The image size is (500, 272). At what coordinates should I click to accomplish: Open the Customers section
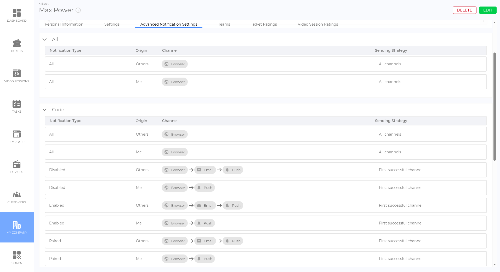click(x=17, y=197)
